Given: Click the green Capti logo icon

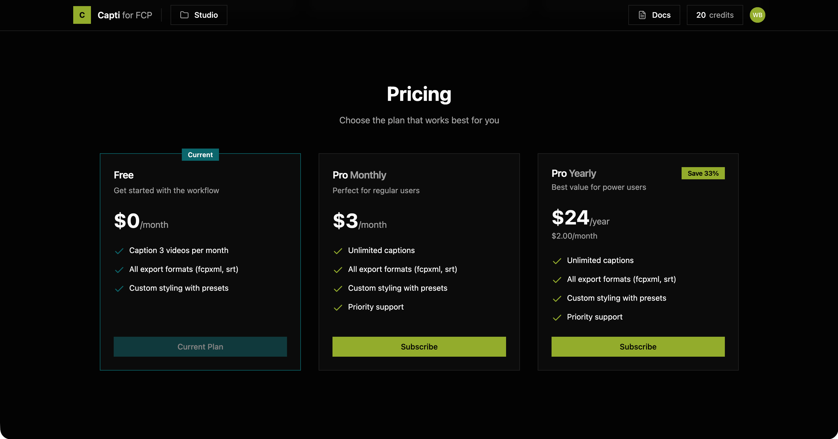Looking at the screenshot, I should coord(82,15).
